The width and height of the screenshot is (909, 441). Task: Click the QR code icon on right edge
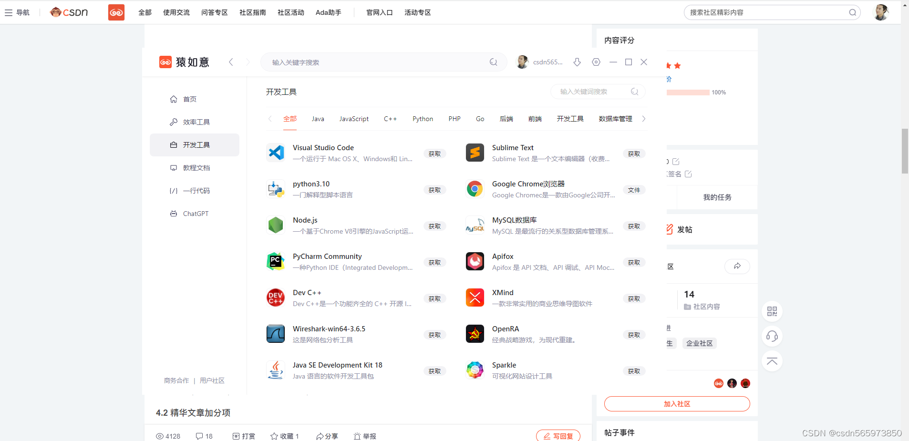tap(772, 311)
